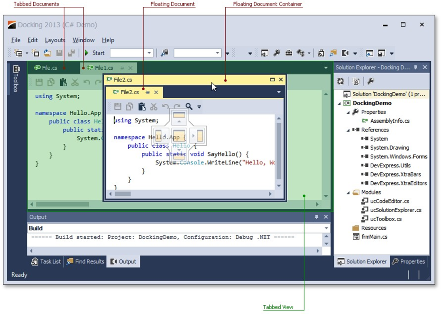Click toolbox briefcase icon in main toolbar
443x314 pixels.
coord(289,53)
